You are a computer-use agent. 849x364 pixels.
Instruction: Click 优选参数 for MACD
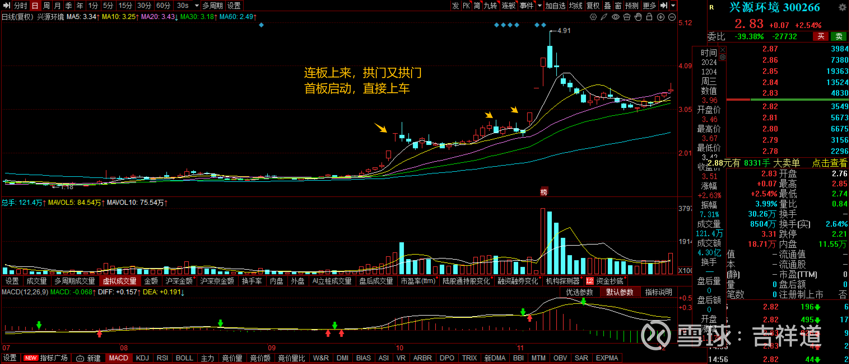click(x=580, y=292)
